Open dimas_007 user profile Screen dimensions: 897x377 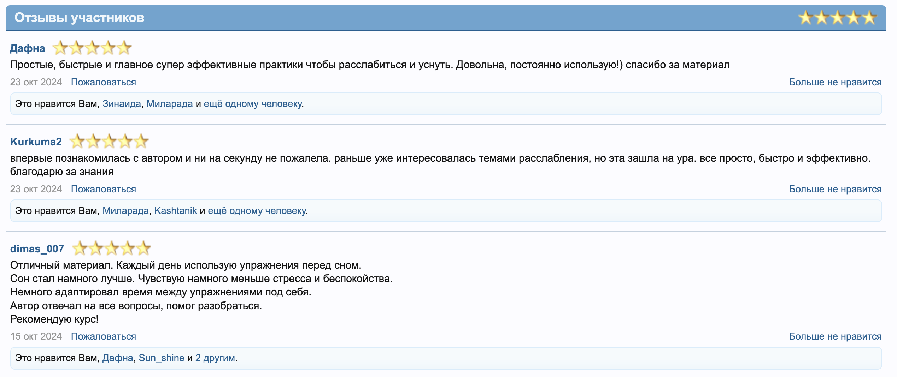[37, 249]
